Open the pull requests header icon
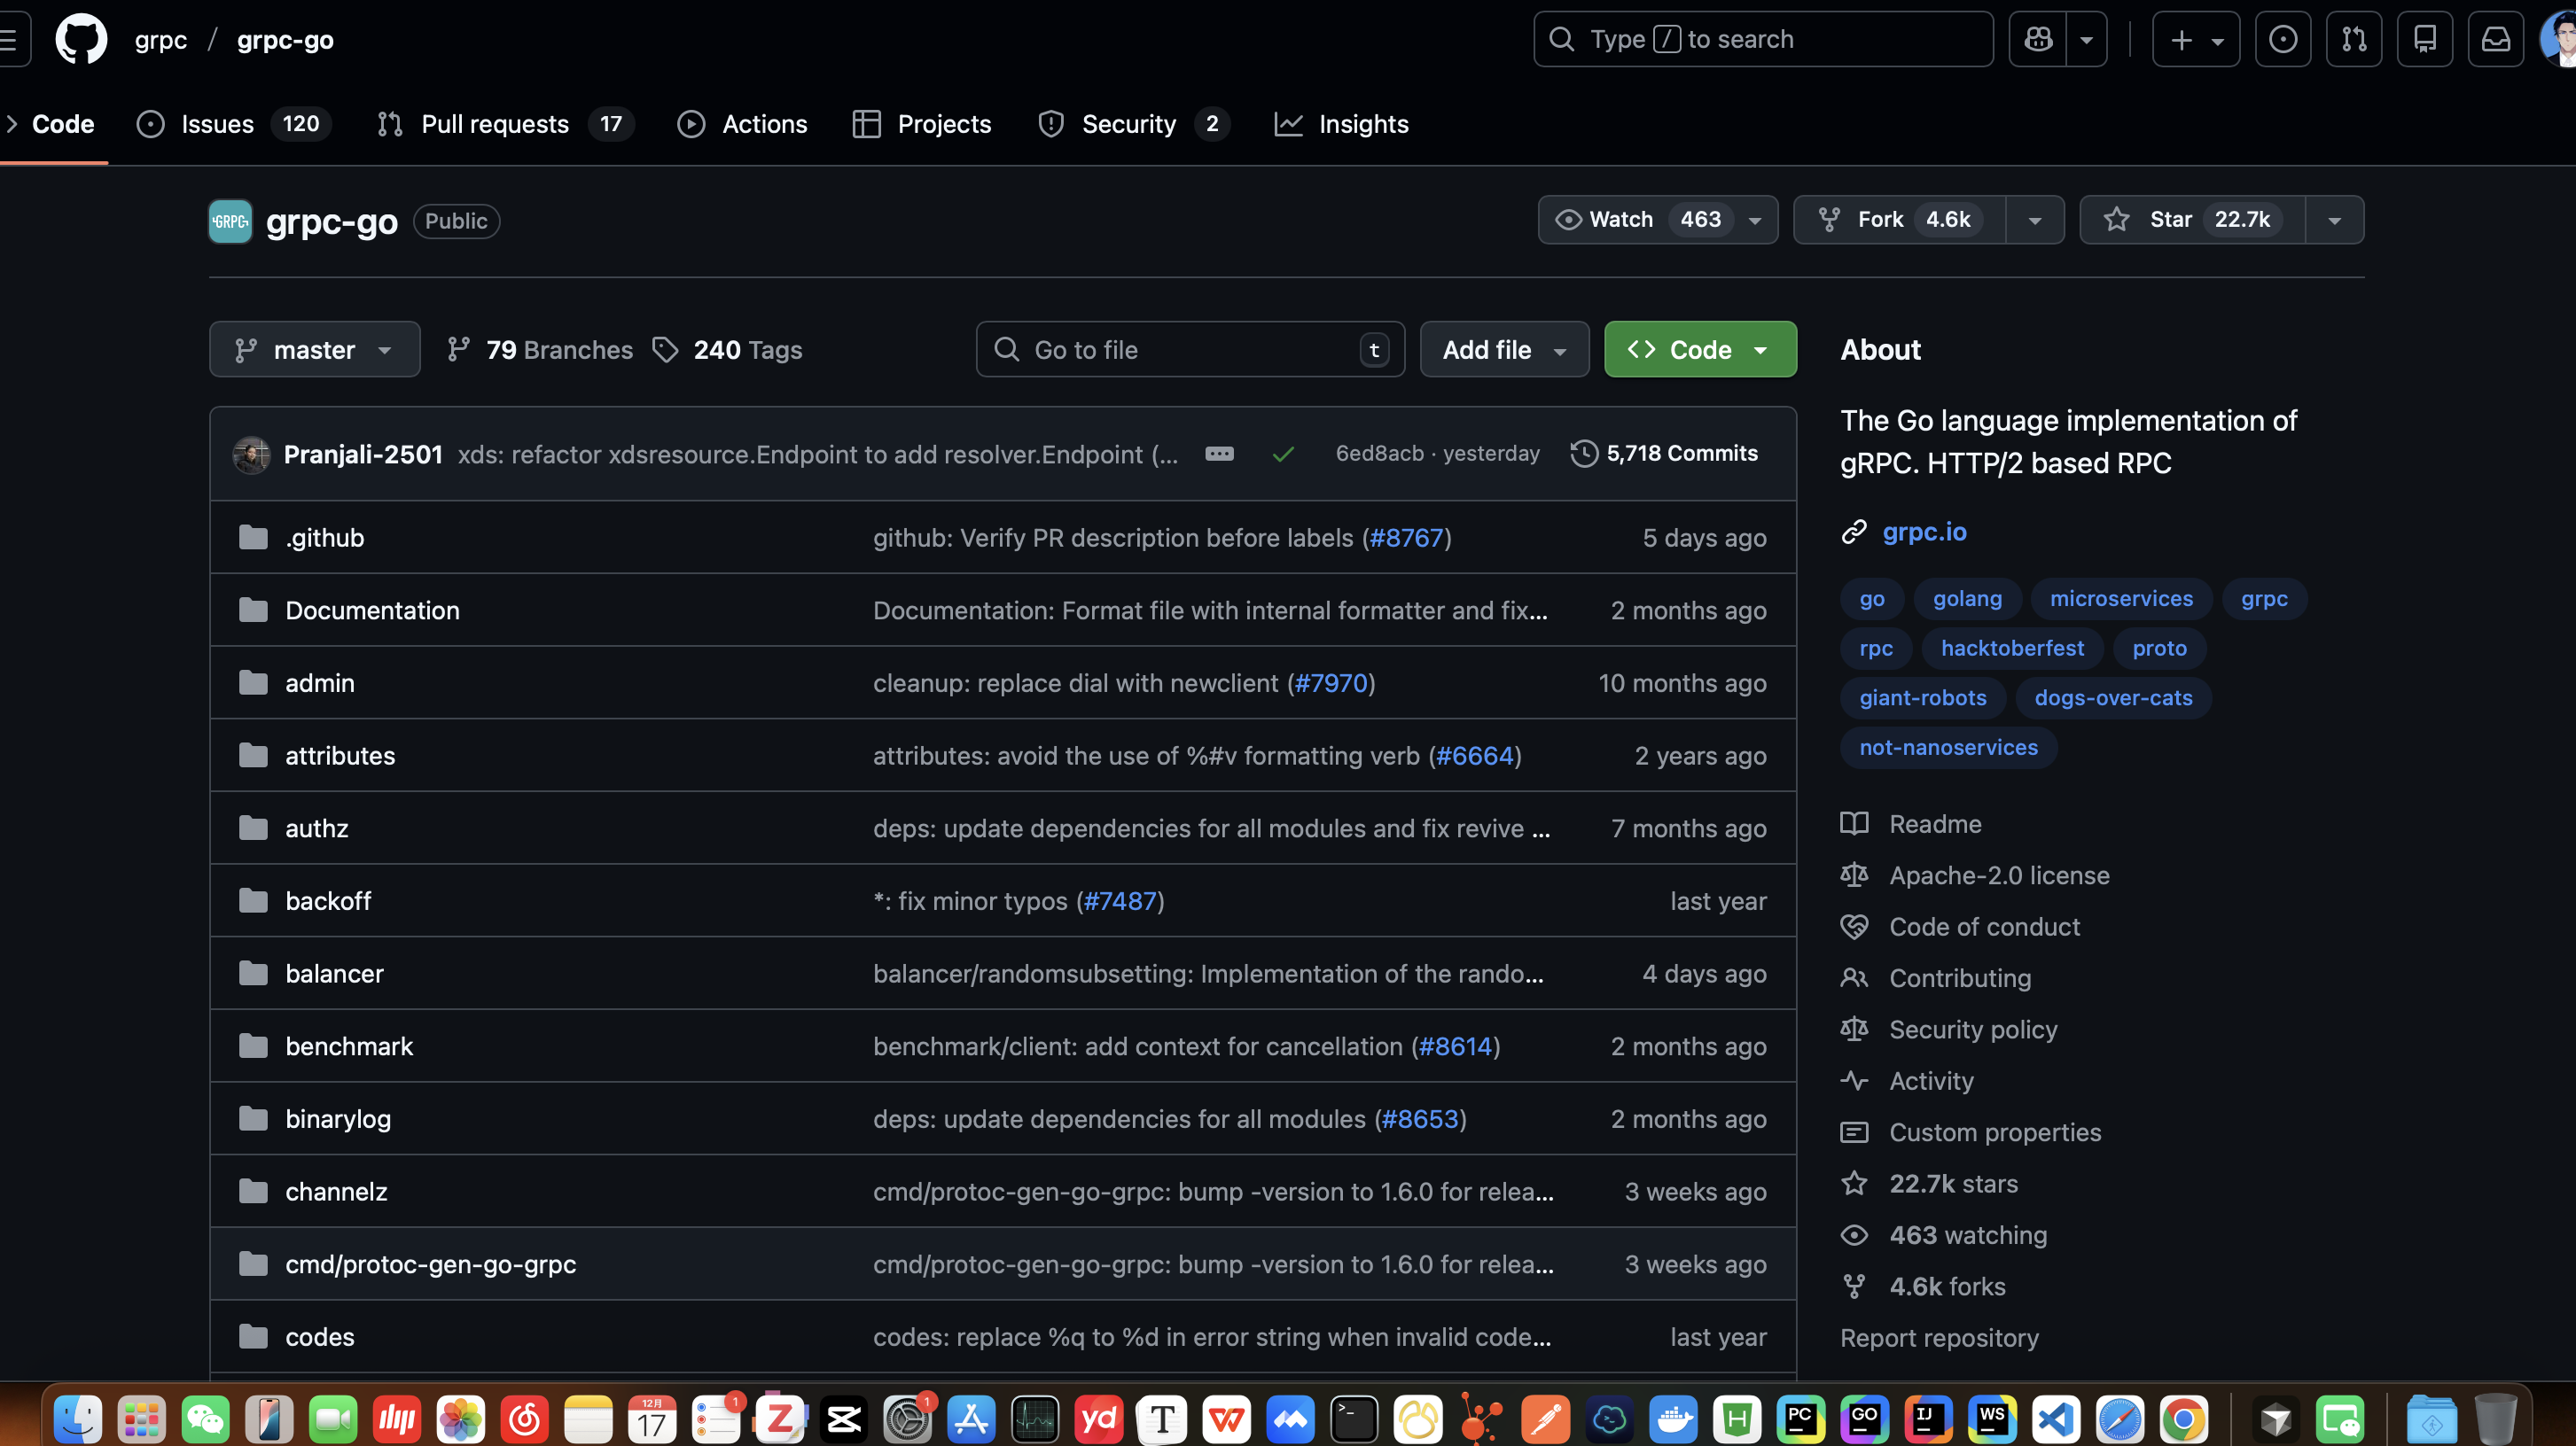 point(2354,40)
